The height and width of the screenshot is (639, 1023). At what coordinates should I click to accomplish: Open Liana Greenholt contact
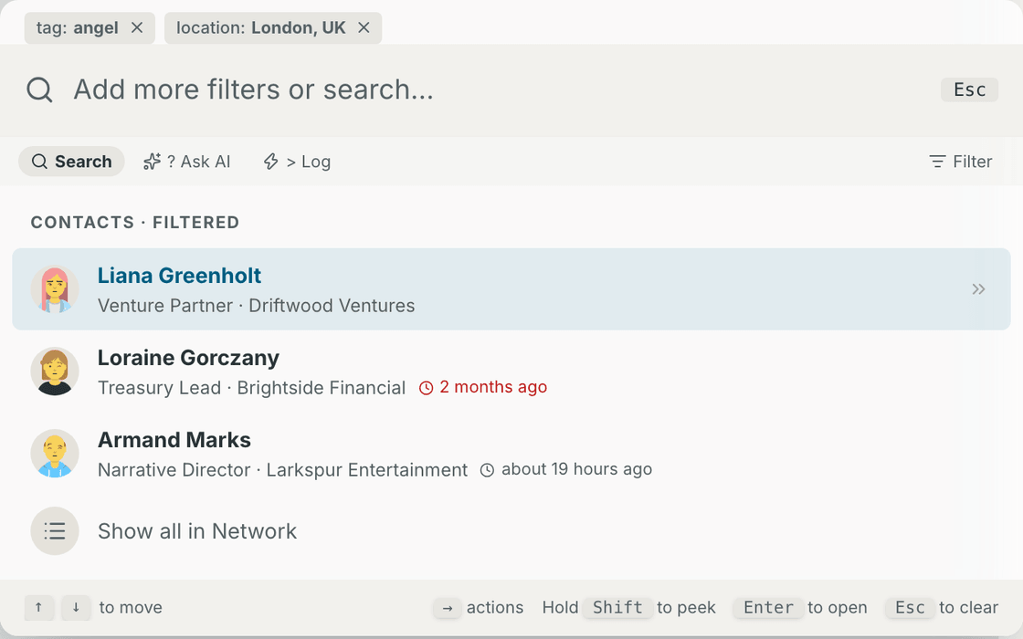pos(511,288)
